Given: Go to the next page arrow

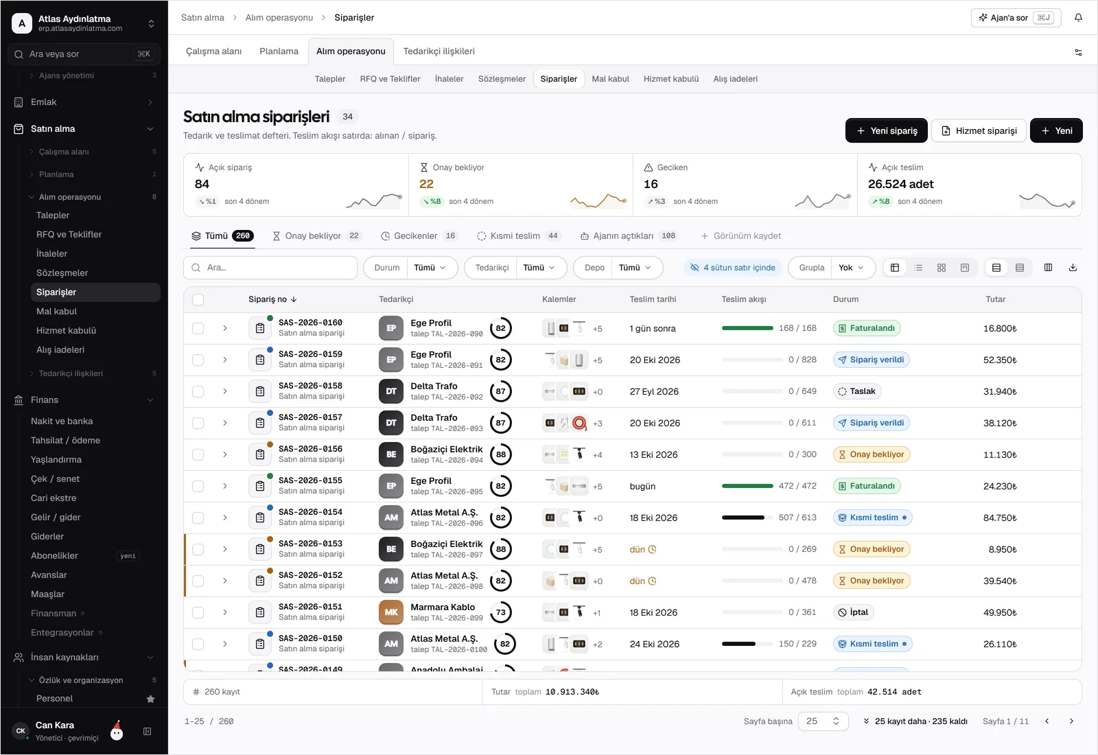Looking at the screenshot, I should 1071,721.
